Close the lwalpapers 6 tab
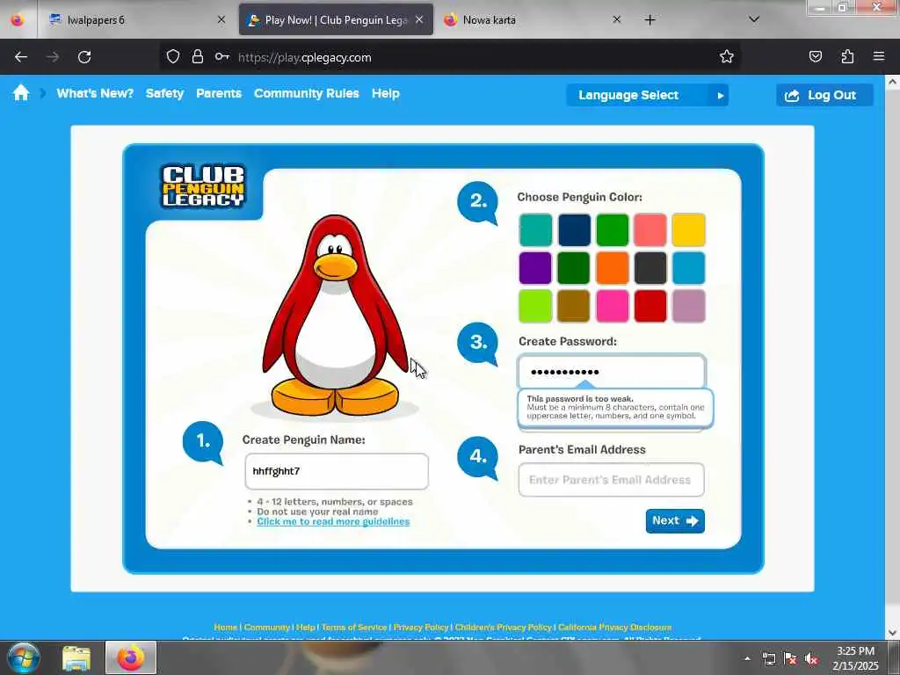Image resolution: width=900 pixels, height=675 pixels. pyautogui.click(x=221, y=19)
